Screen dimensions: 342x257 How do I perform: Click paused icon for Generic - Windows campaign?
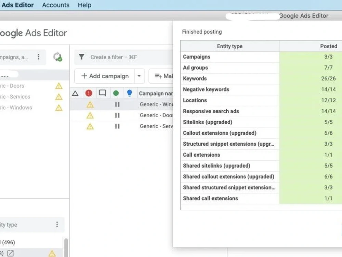(117, 105)
